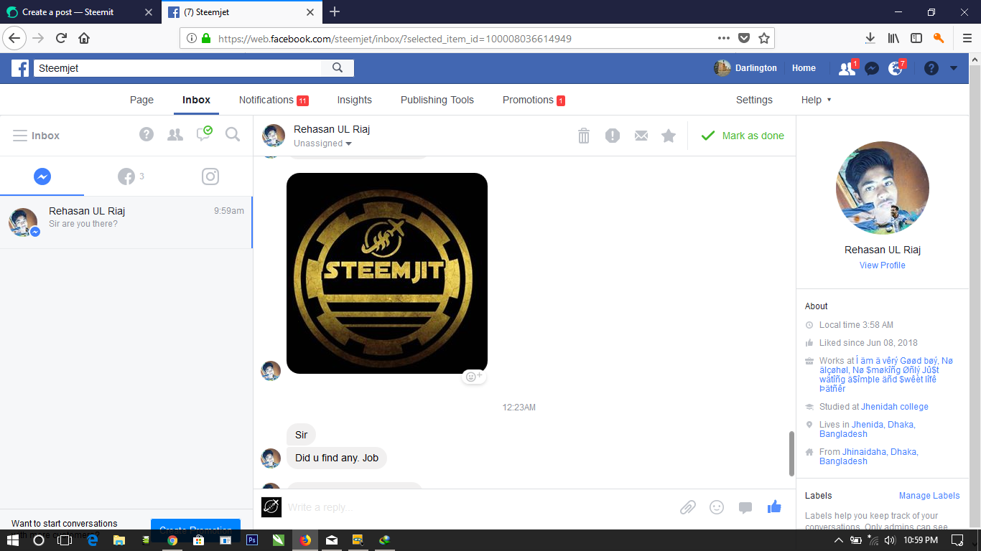Open File Explorer from taskbar
The height and width of the screenshot is (551, 981).
[x=118, y=540]
